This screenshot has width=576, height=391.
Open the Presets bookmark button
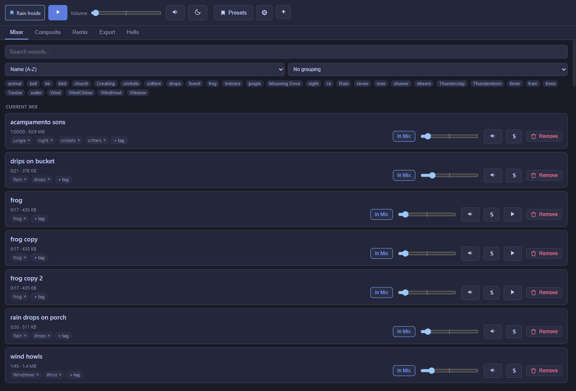point(233,12)
